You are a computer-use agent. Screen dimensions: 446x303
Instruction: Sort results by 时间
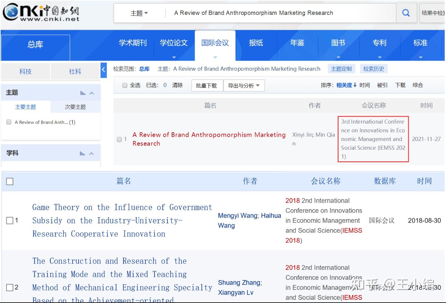click(364, 85)
